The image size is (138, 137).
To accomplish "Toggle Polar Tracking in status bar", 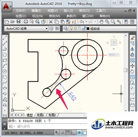I will 79,133.
